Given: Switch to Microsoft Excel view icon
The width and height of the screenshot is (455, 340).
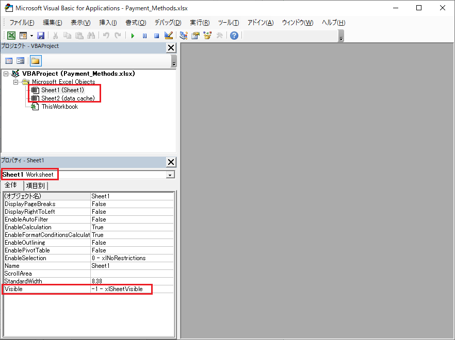Looking at the screenshot, I should pos(11,36).
